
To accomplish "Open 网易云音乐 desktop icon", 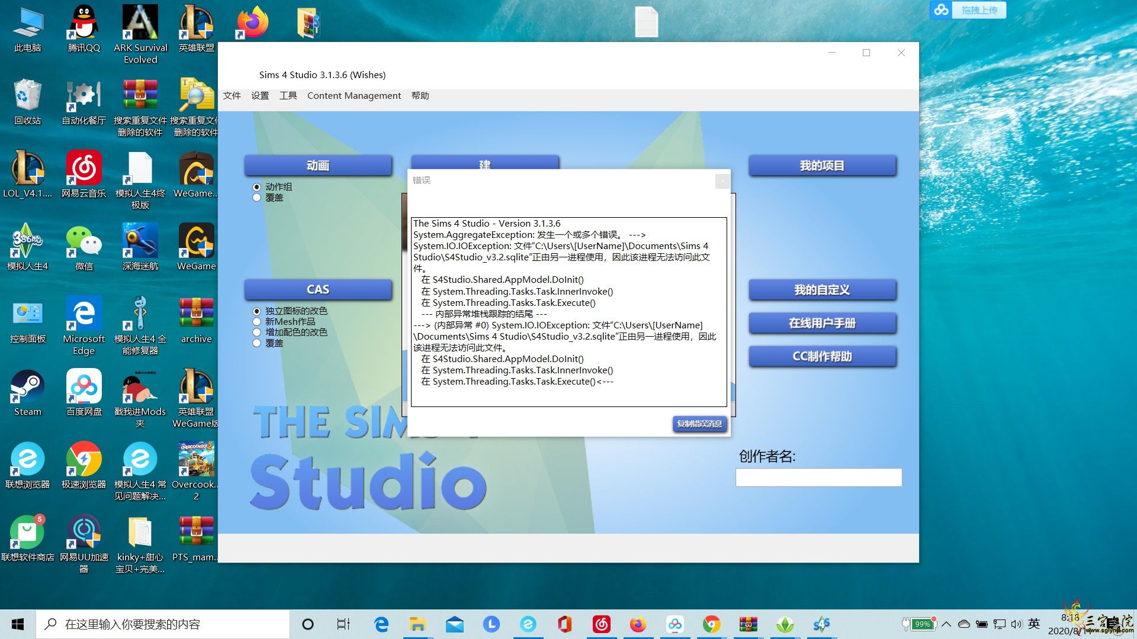I will point(84,174).
